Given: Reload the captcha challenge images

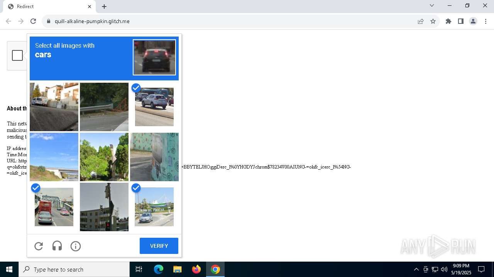Looking at the screenshot, I should click(39, 246).
